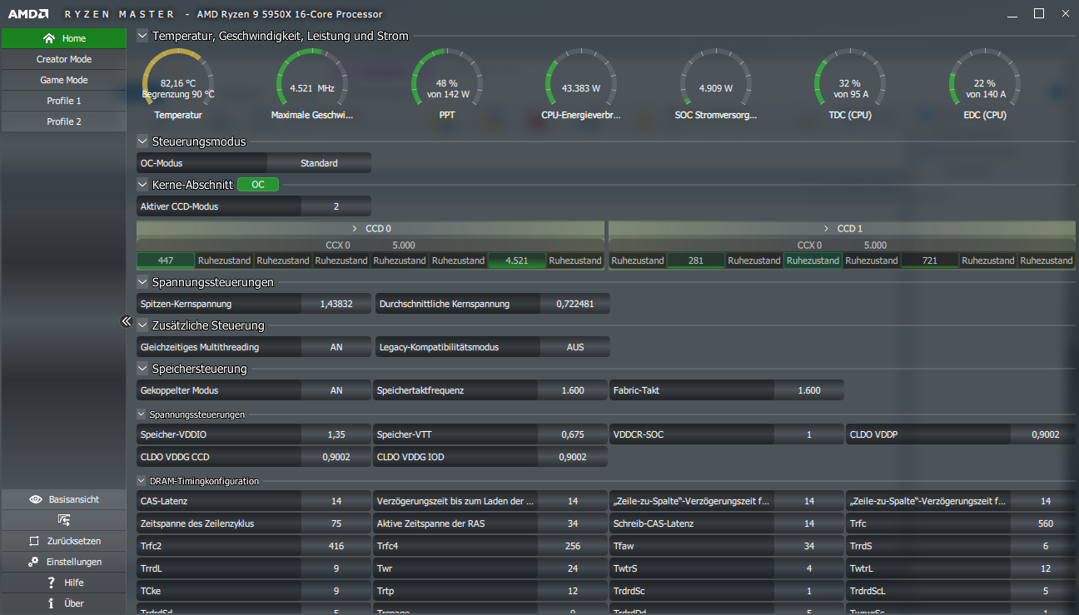
Task: Open Hilfe help section
Action: [63, 583]
